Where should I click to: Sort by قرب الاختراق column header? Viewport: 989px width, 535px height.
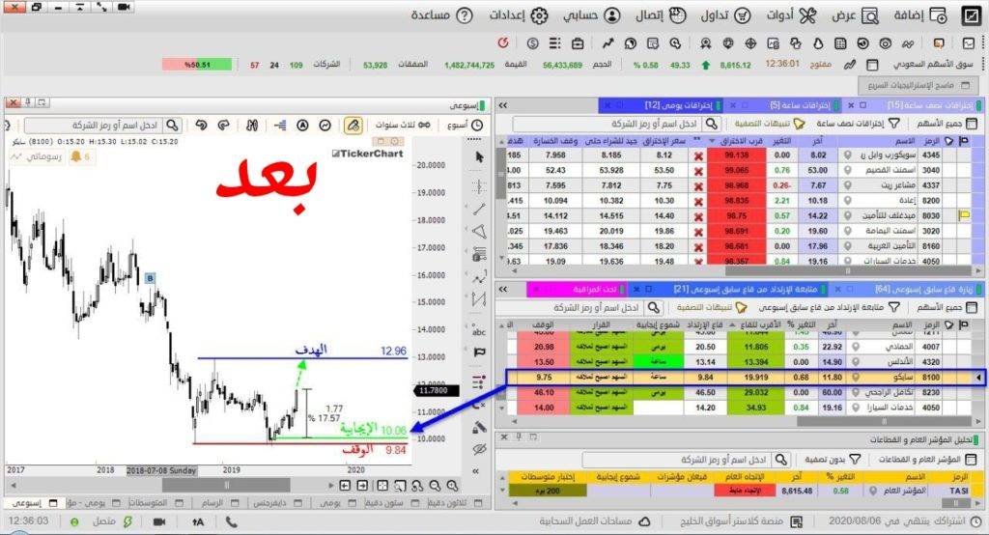coord(736,141)
